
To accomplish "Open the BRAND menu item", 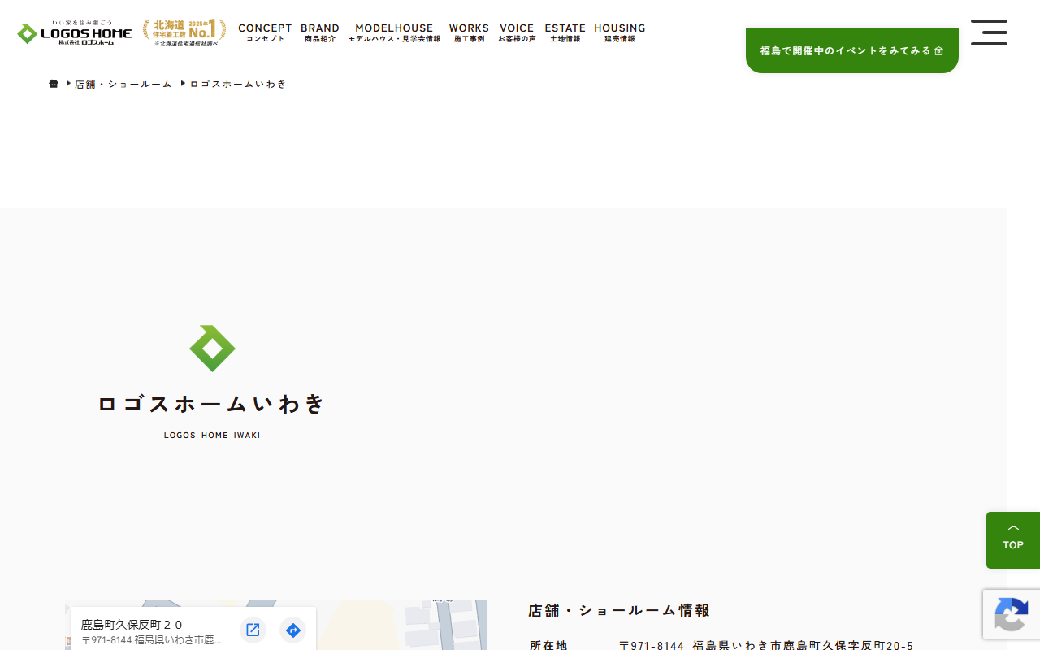I will tap(320, 32).
